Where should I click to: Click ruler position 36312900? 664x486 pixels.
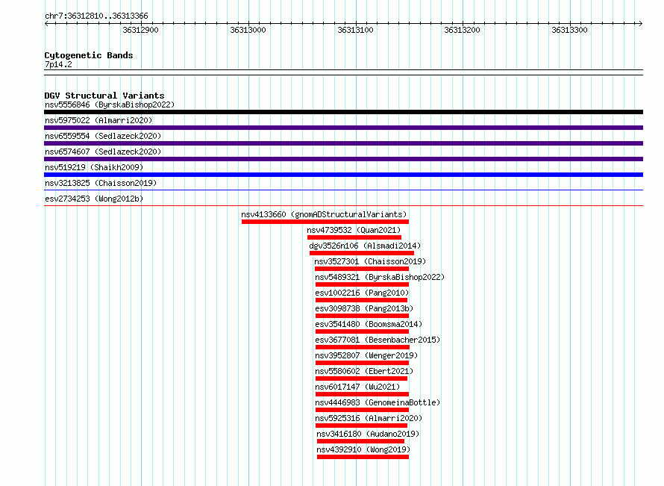140,30
